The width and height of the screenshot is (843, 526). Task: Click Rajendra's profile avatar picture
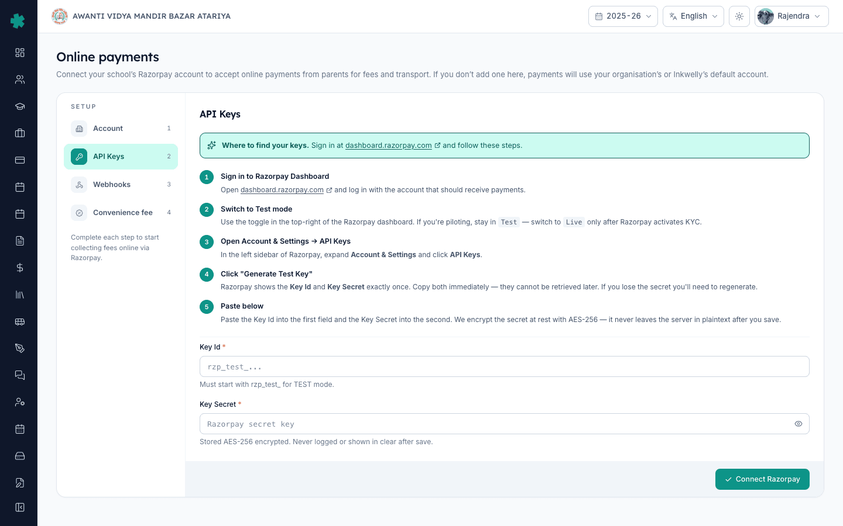pyautogui.click(x=766, y=16)
